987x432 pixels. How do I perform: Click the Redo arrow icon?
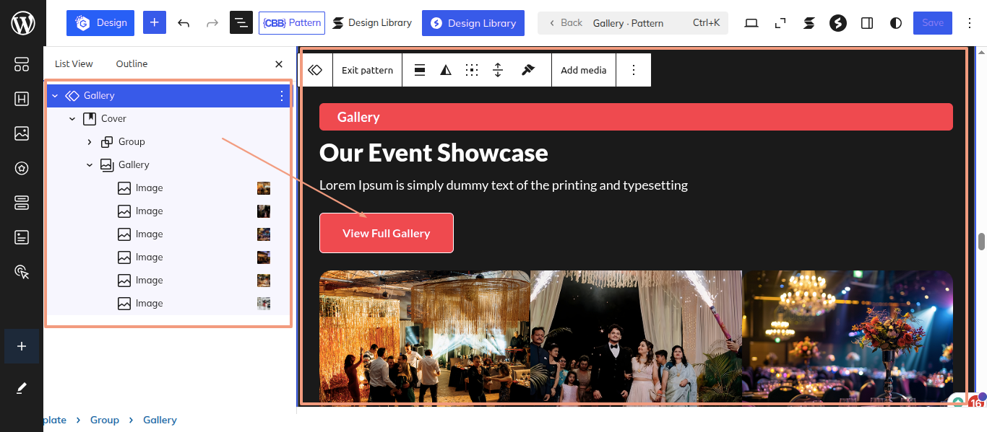pos(212,23)
